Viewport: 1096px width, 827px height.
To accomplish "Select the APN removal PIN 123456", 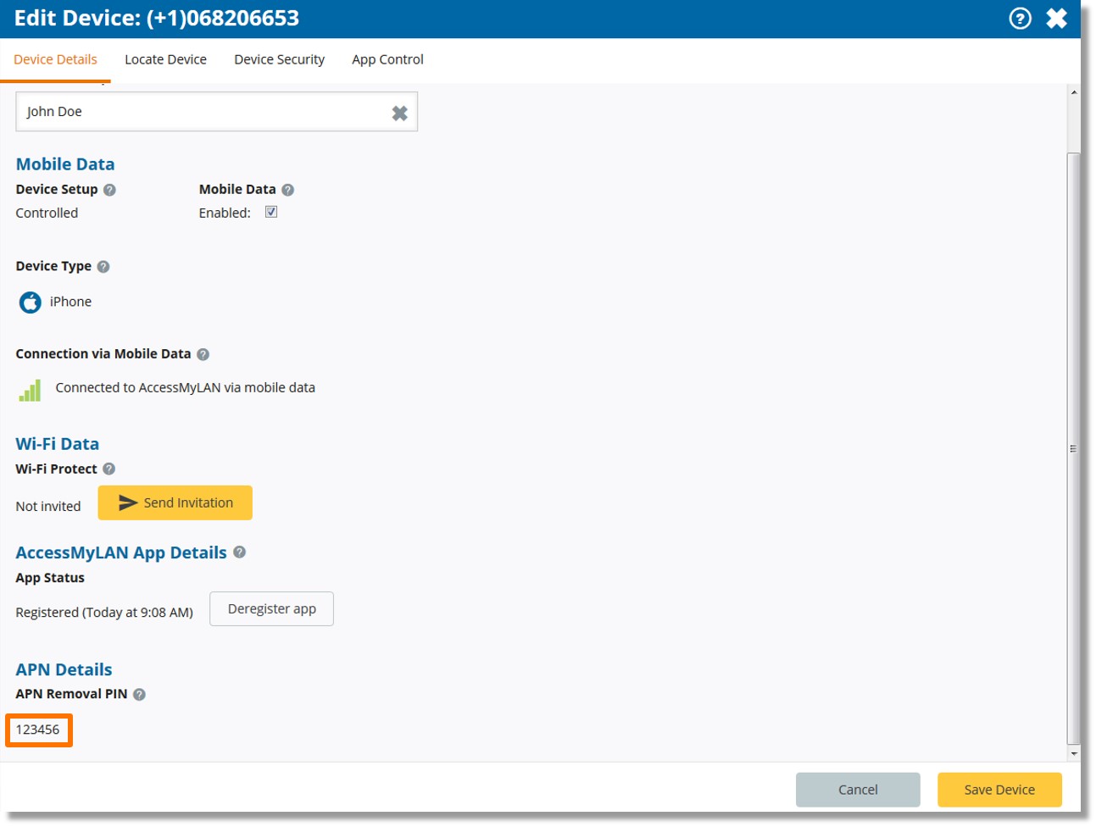I will pos(38,730).
